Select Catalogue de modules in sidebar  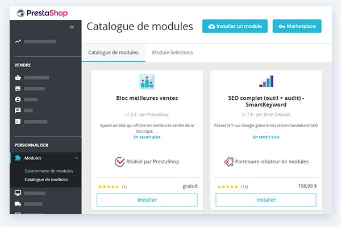pyautogui.click(x=46, y=179)
